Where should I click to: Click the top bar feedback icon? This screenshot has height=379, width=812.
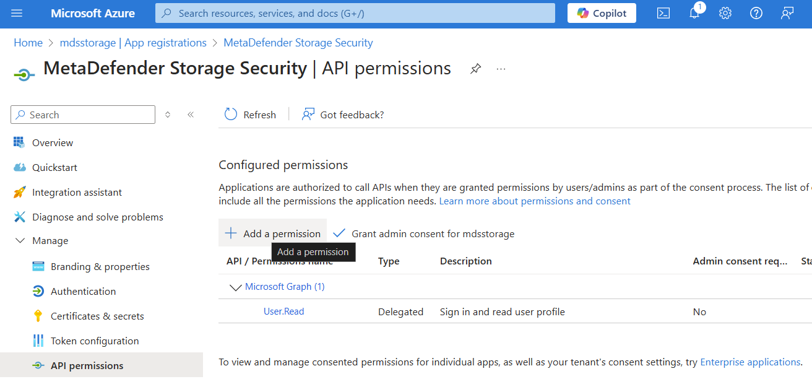pos(787,13)
